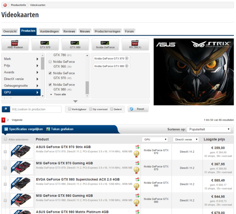The width and height of the screenshot is (236, 214).
Task: Uncheck the Nvidia GeForce GTX 980 filter
Action: tap(50, 85)
